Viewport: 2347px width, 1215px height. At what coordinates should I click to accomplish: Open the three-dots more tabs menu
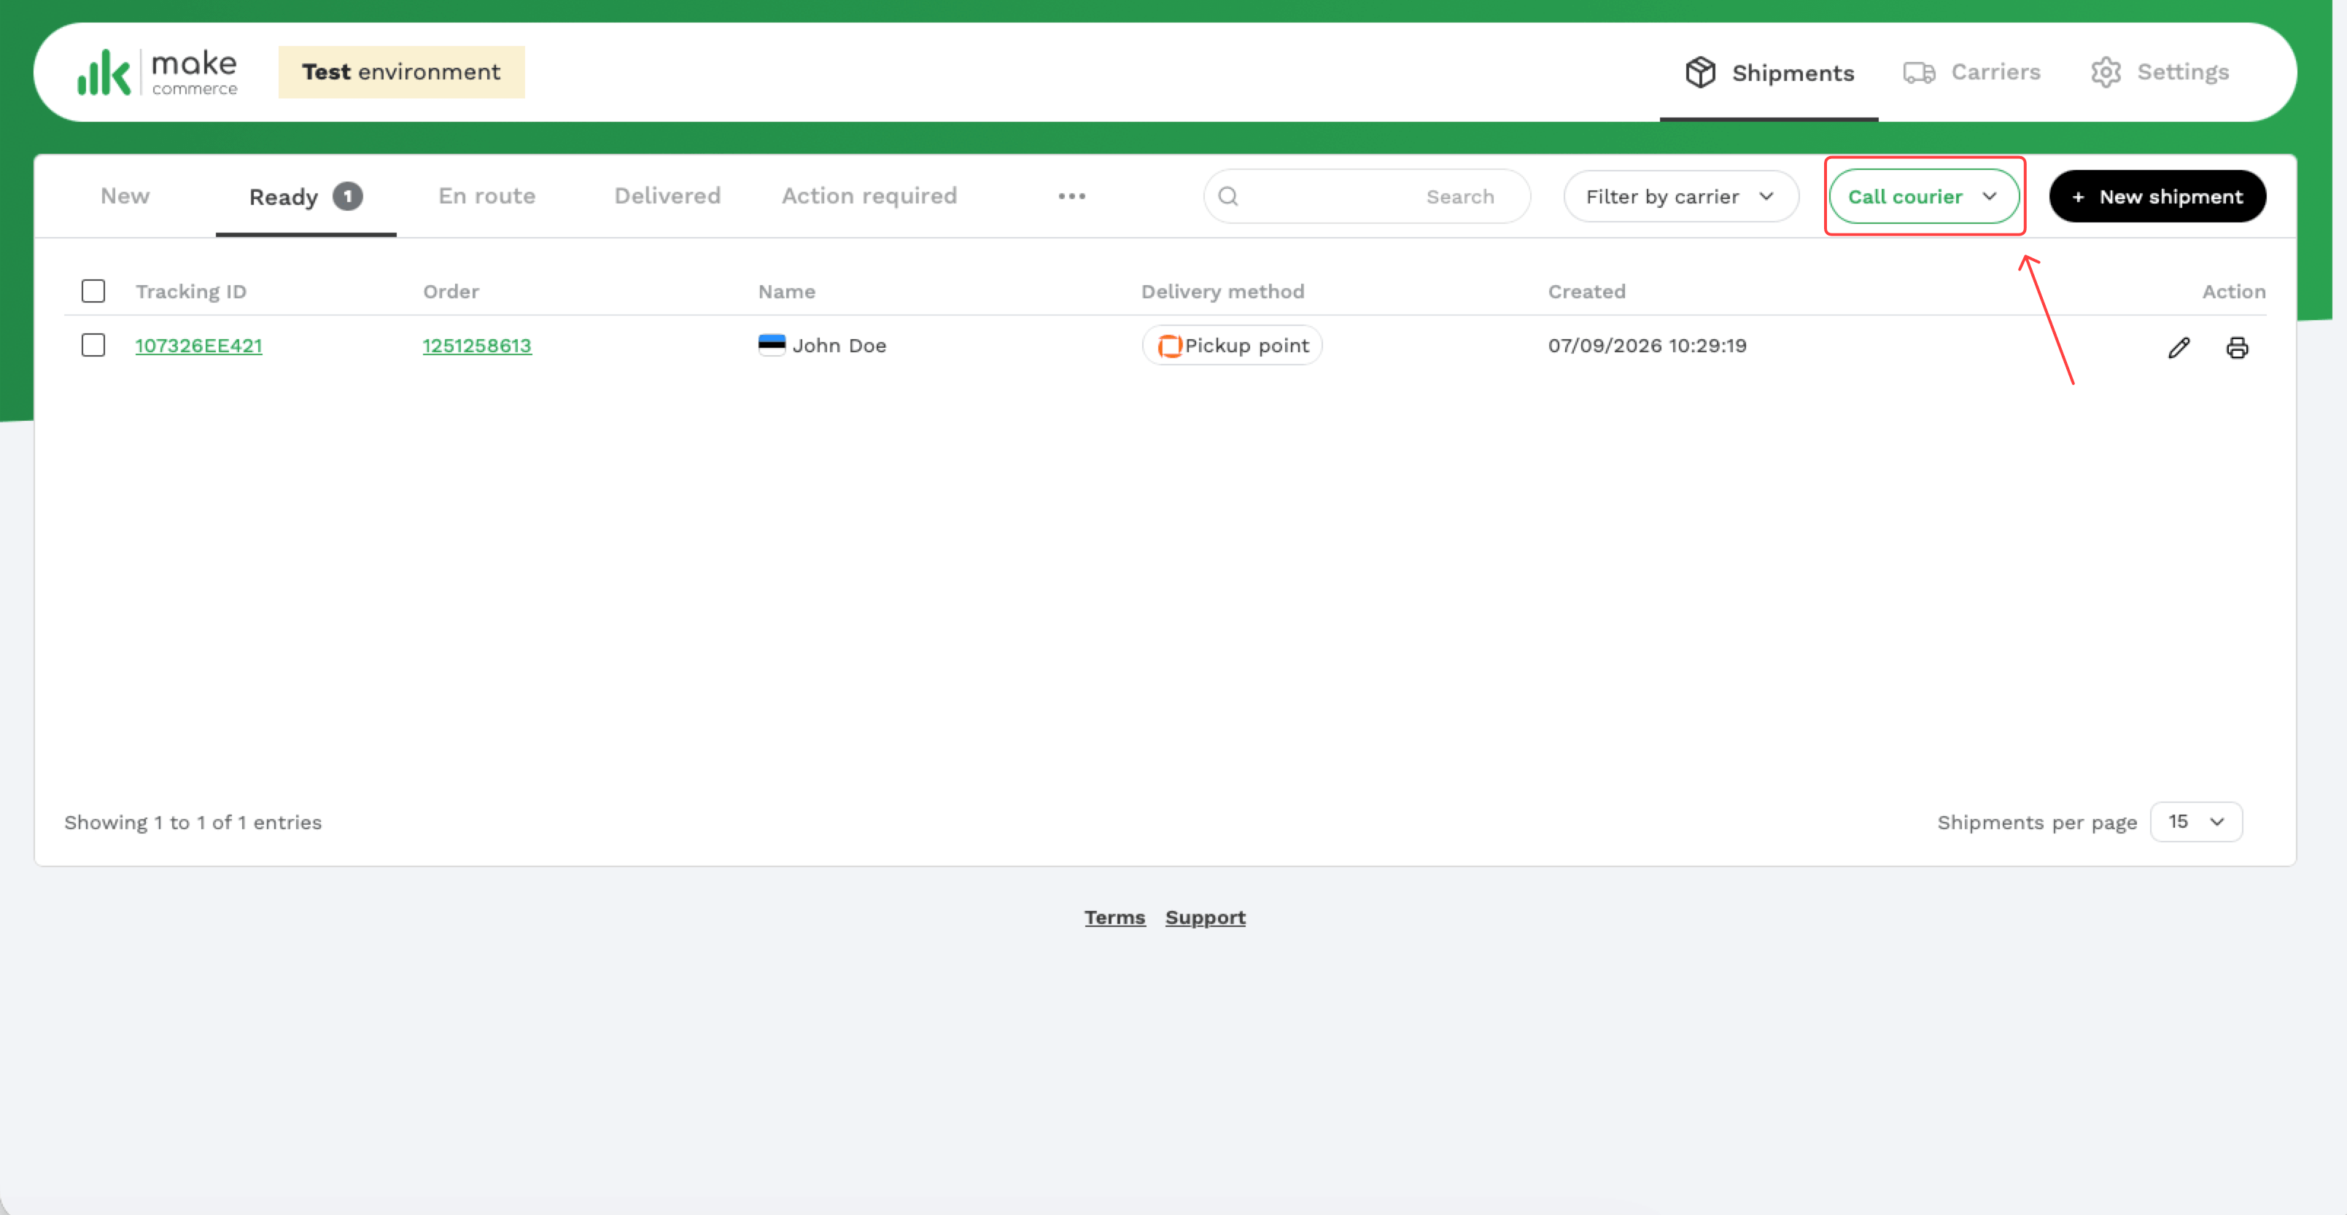click(1071, 196)
